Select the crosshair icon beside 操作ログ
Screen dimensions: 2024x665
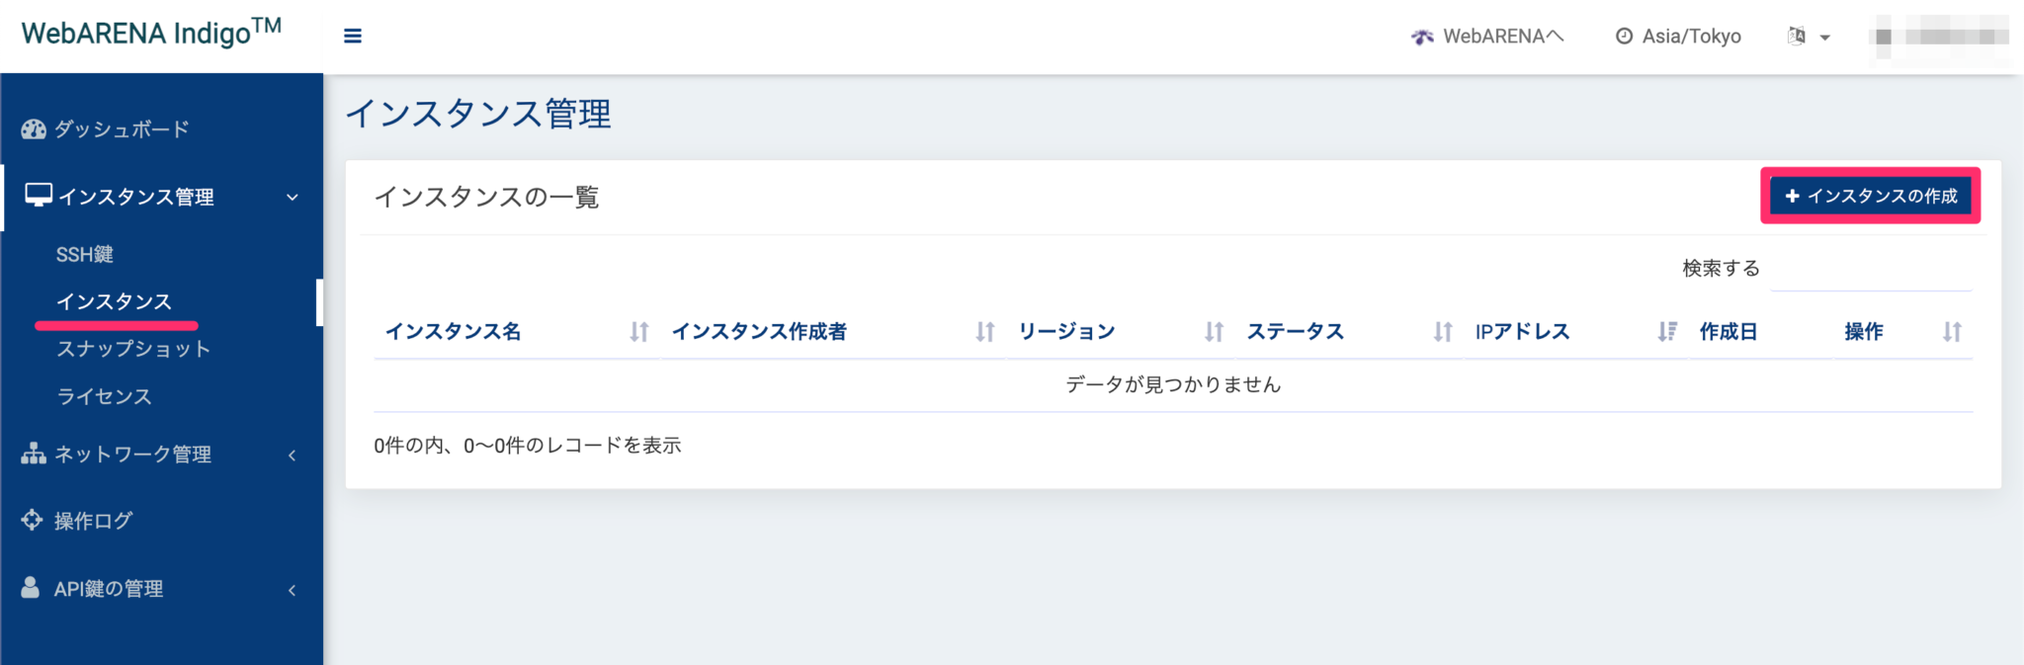click(x=31, y=521)
